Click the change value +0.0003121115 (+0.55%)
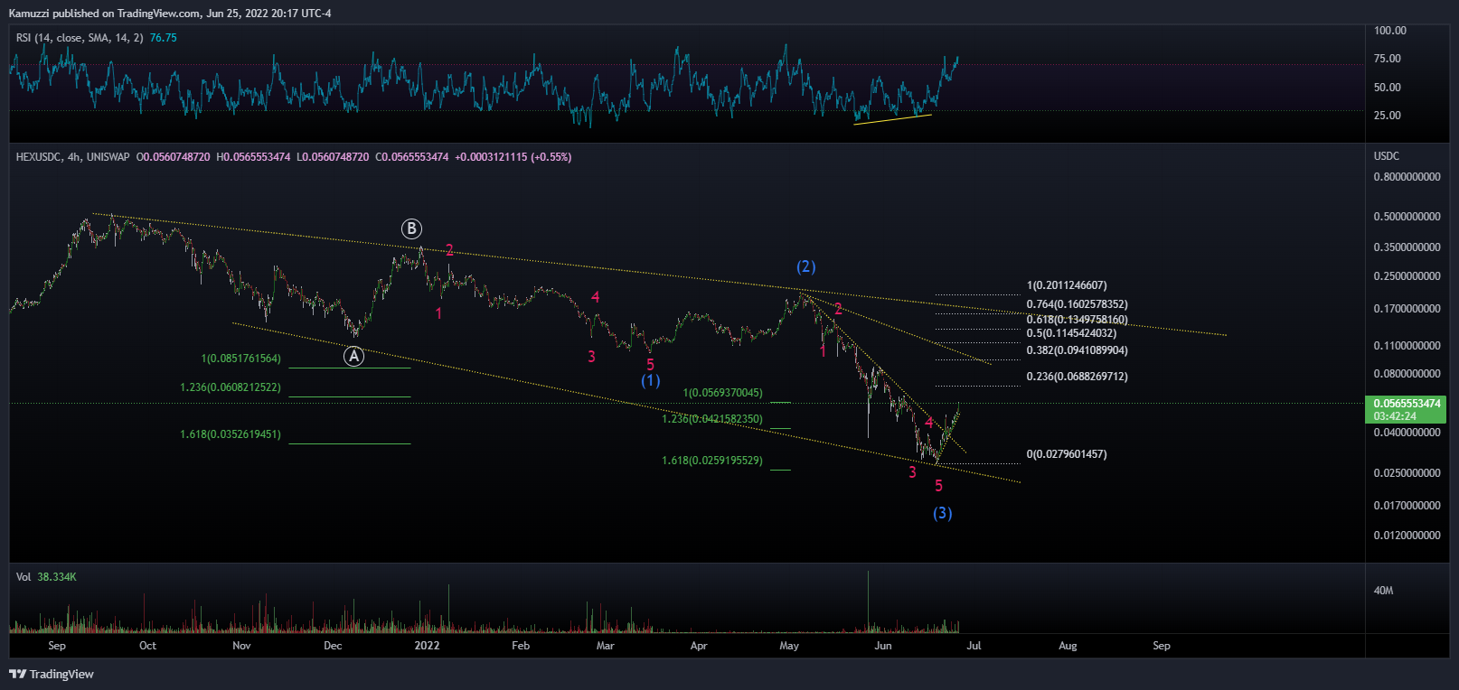Viewport: 1459px width, 690px height. coord(513,157)
